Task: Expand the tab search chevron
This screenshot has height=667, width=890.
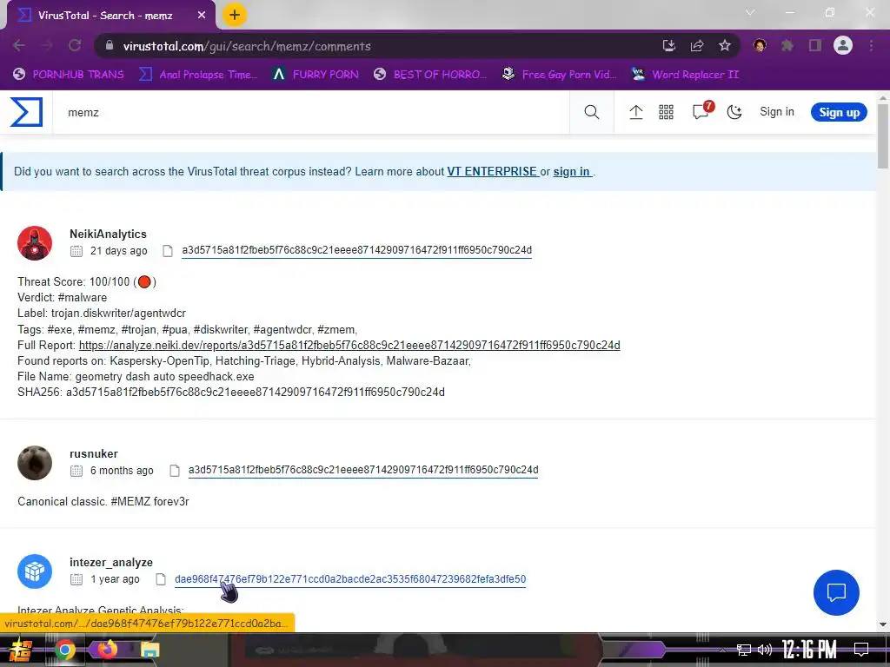Action: (x=750, y=12)
